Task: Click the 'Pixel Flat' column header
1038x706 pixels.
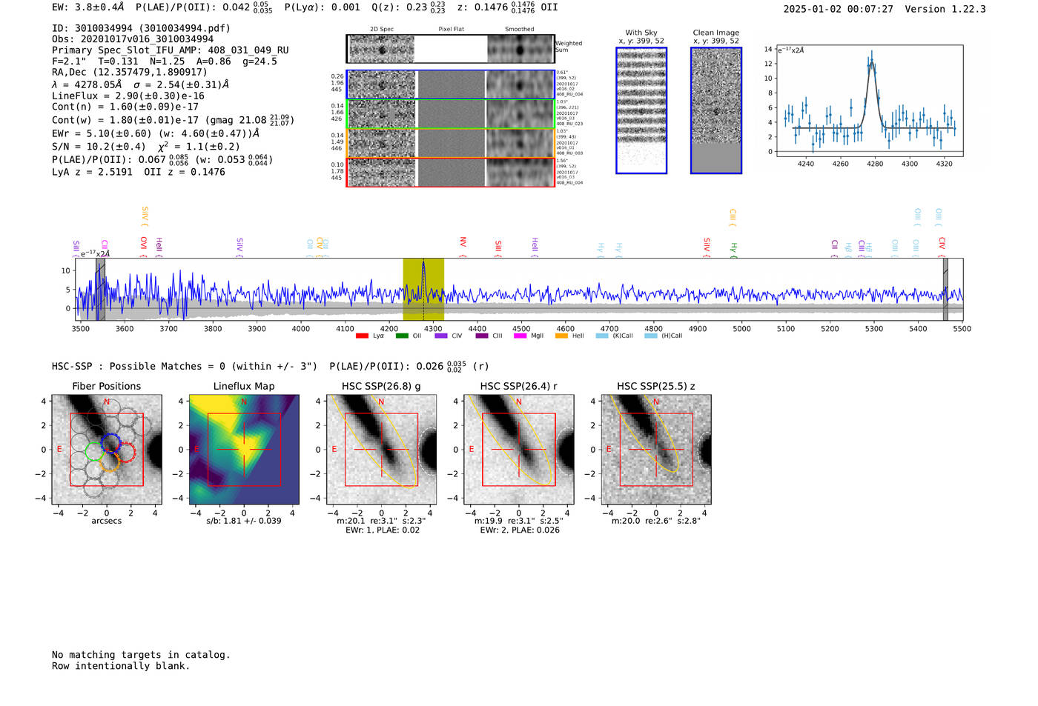Action: pos(451,29)
